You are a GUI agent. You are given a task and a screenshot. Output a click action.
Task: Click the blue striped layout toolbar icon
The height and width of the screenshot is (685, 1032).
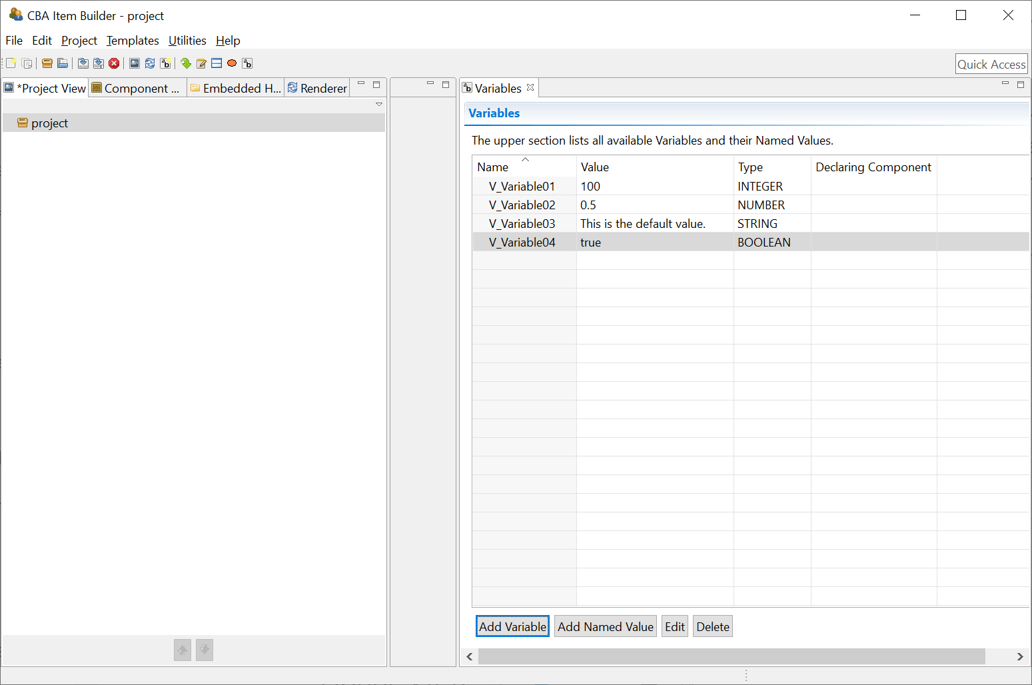click(217, 63)
